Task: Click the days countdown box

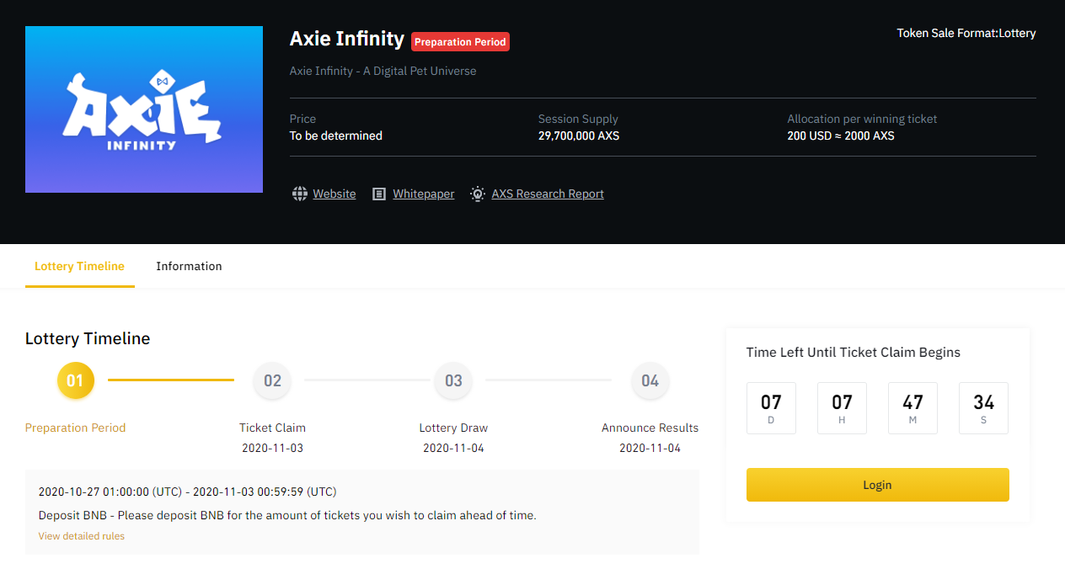Action: [771, 408]
